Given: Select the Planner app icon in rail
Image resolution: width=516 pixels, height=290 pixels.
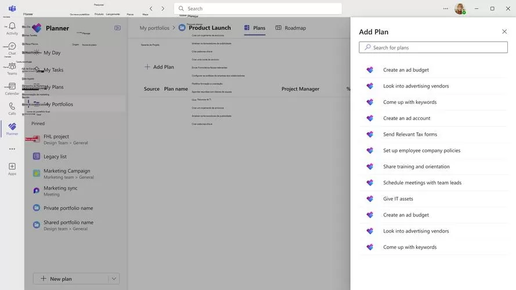Looking at the screenshot, I should [x=12, y=126].
